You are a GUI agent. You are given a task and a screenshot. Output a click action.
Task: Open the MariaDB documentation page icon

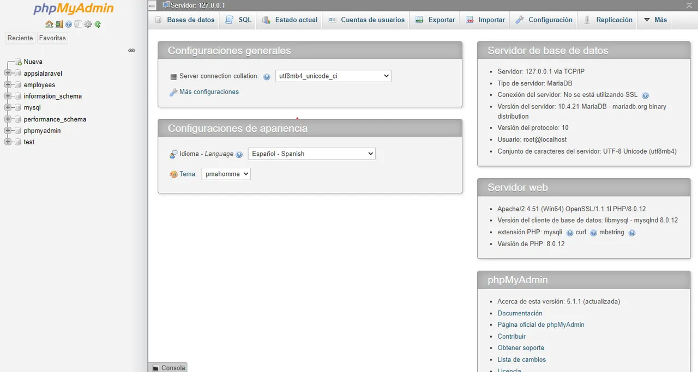[78, 24]
